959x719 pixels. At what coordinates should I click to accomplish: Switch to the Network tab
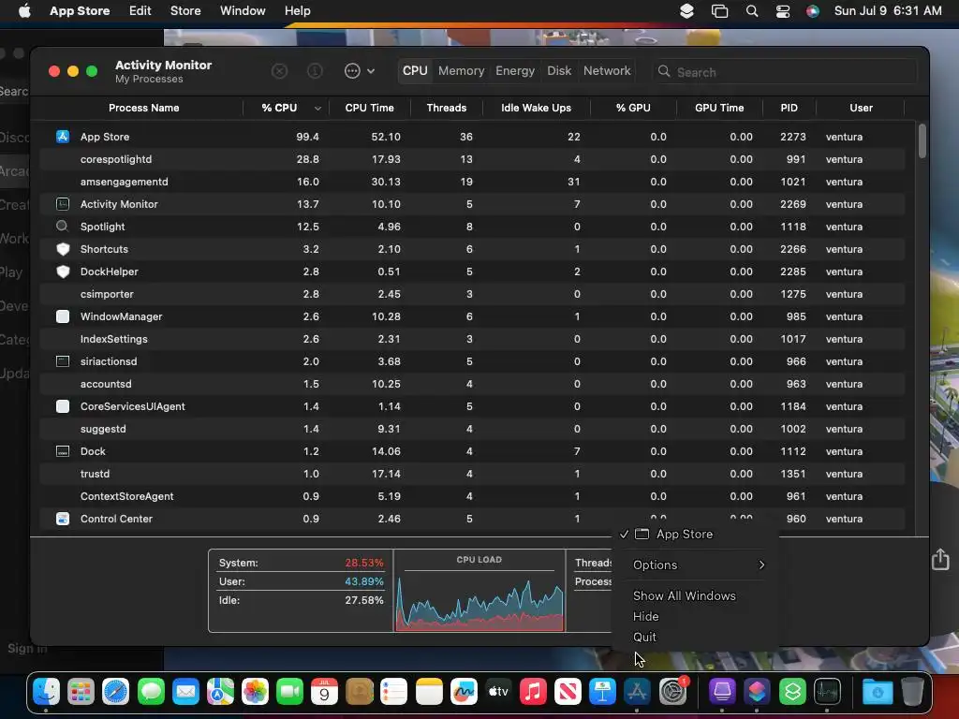pyautogui.click(x=607, y=71)
